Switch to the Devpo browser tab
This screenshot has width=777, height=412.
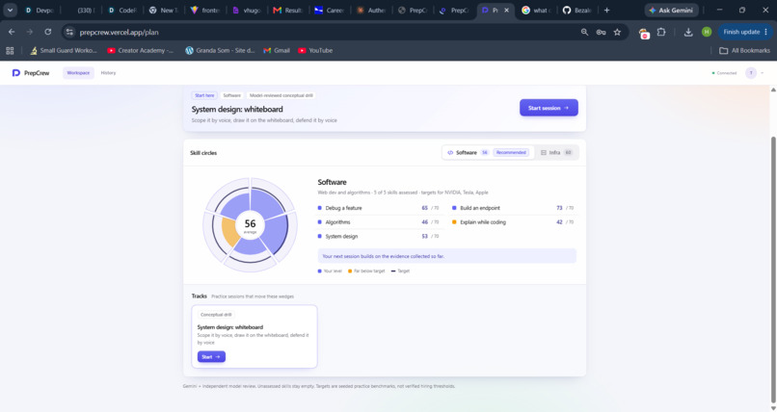coord(40,10)
